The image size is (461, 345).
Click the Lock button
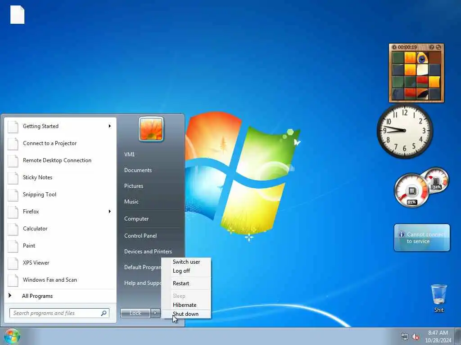[x=136, y=313]
